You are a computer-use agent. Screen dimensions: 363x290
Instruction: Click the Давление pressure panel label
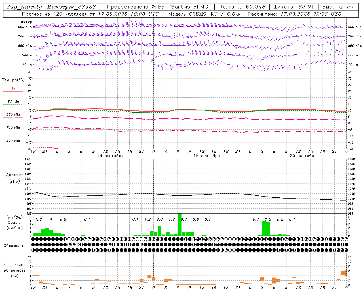coord(15,175)
